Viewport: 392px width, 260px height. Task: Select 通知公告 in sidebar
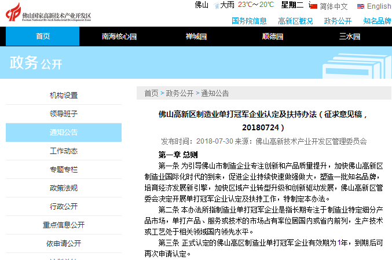(64, 132)
